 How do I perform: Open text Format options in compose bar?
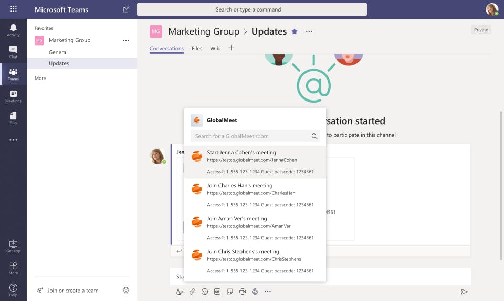tap(180, 292)
